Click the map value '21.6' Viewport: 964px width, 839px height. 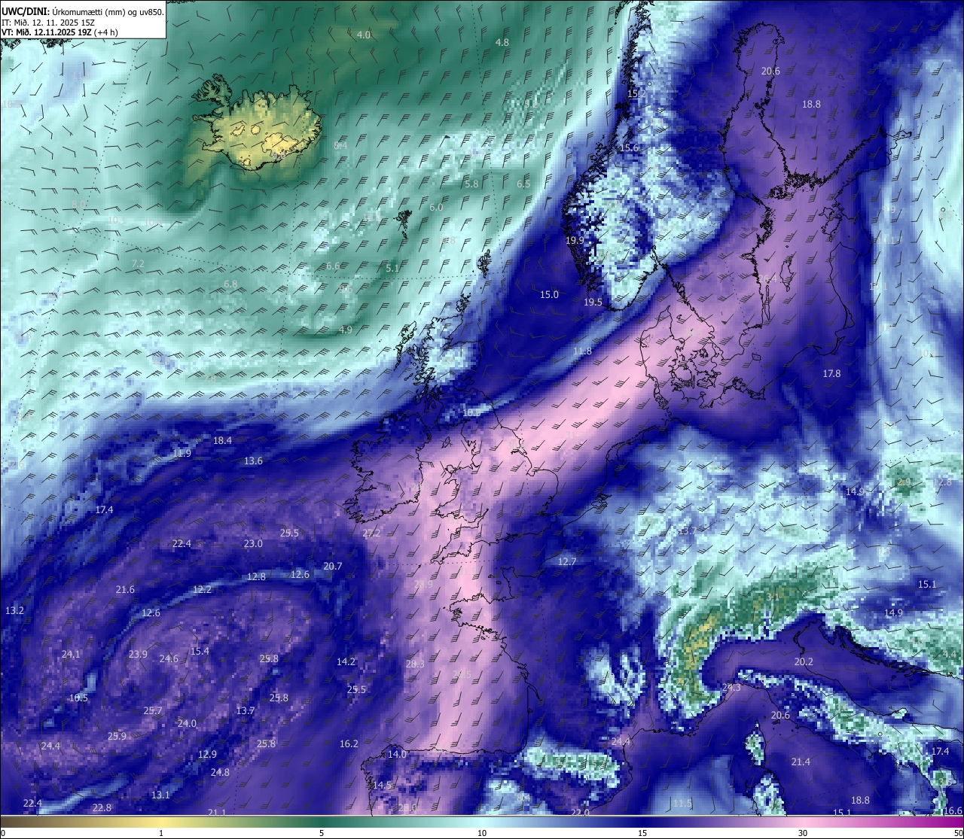(x=125, y=590)
